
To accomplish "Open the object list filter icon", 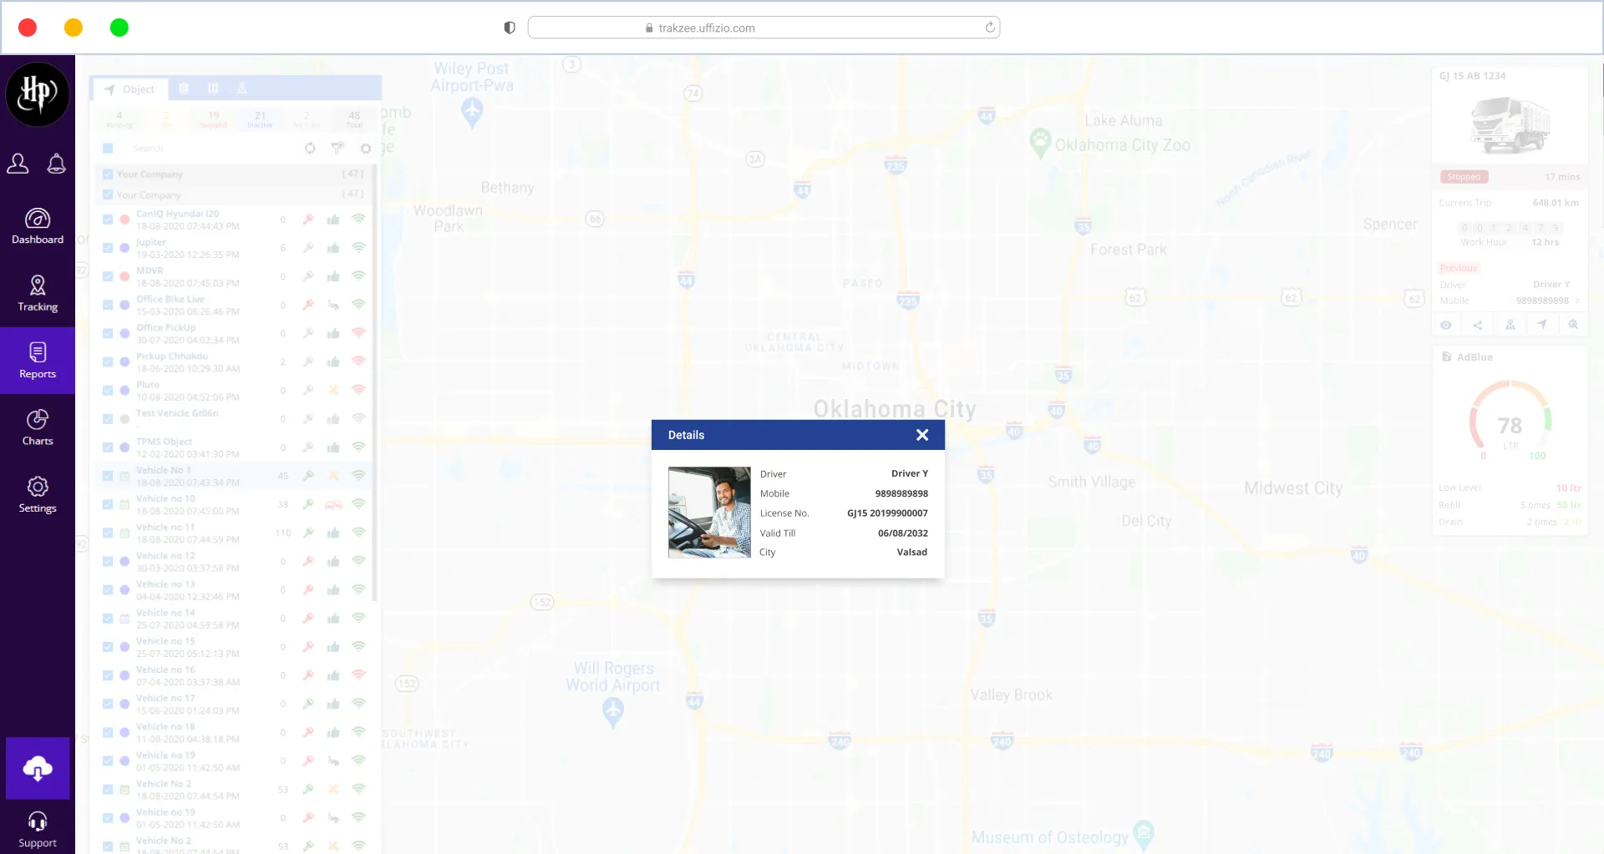I will [x=338, y=149].
